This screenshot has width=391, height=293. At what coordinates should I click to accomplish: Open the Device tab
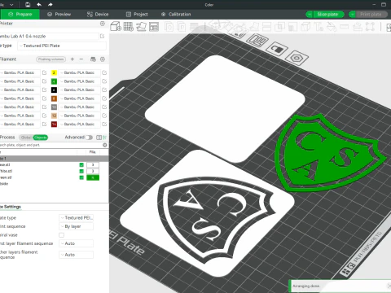tap(98, 15)
